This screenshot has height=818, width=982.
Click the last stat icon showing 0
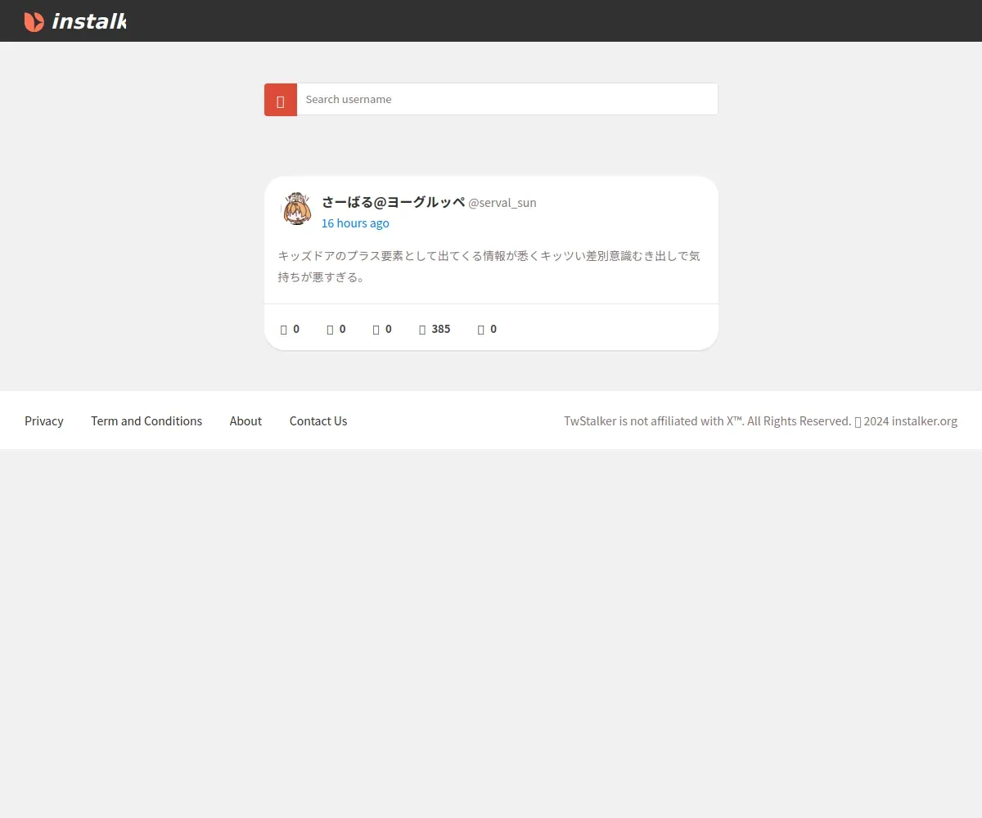tap(481, 329)
